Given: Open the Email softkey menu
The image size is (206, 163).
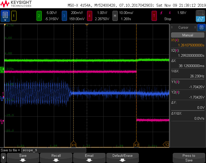Looking at the screenshot, I should pyautogui.click(x=89, y=158).
